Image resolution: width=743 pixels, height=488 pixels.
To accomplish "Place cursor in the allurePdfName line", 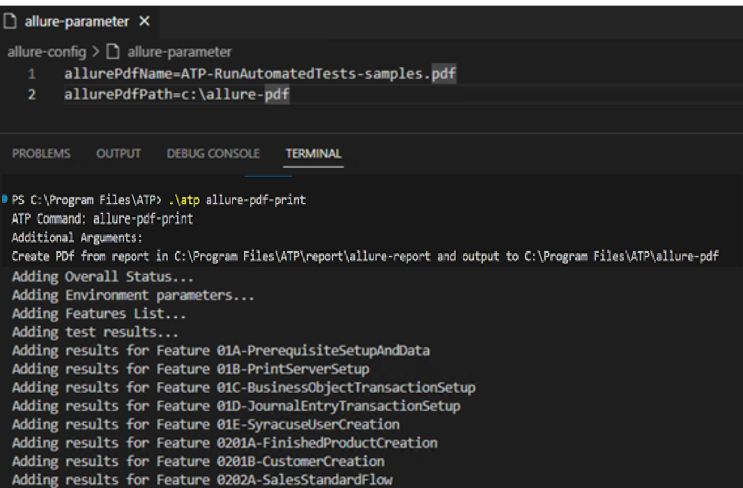I will click(244, 74).
